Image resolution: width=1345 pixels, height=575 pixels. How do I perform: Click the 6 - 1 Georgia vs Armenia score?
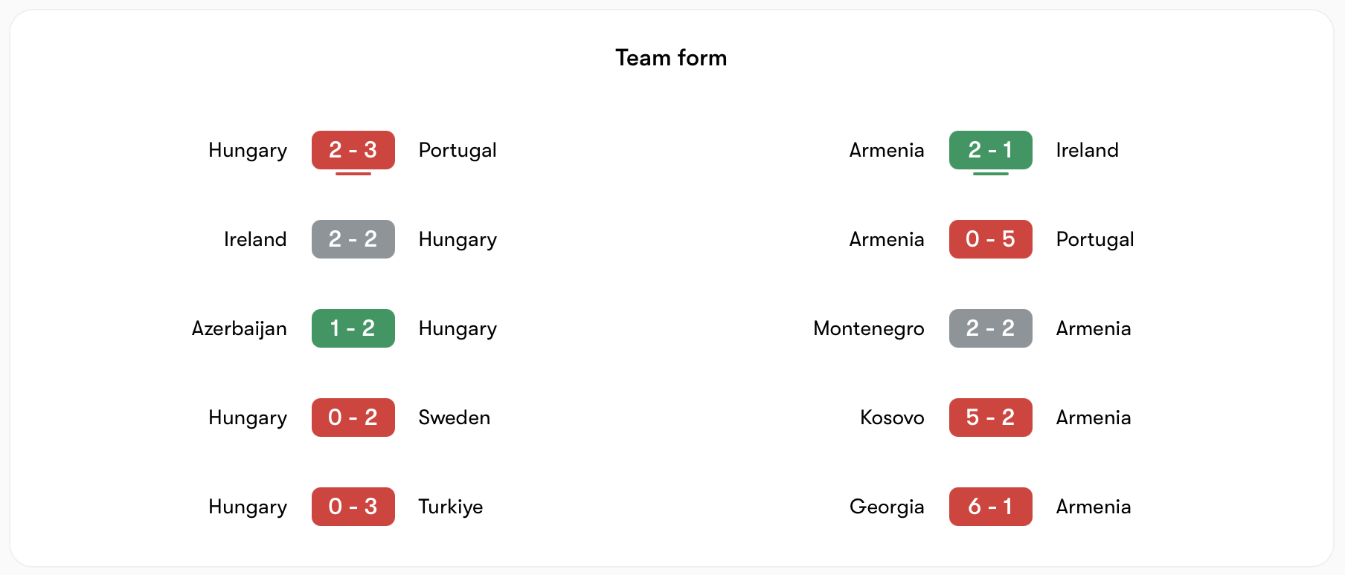990,507
